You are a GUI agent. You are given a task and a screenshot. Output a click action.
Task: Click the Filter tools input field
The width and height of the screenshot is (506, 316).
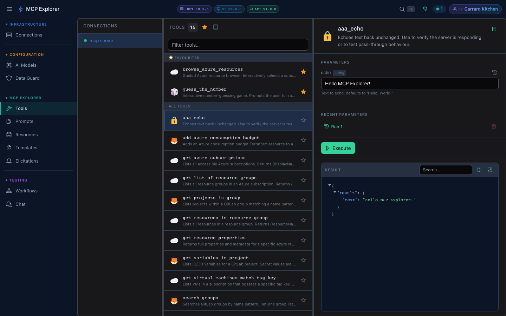238,45
